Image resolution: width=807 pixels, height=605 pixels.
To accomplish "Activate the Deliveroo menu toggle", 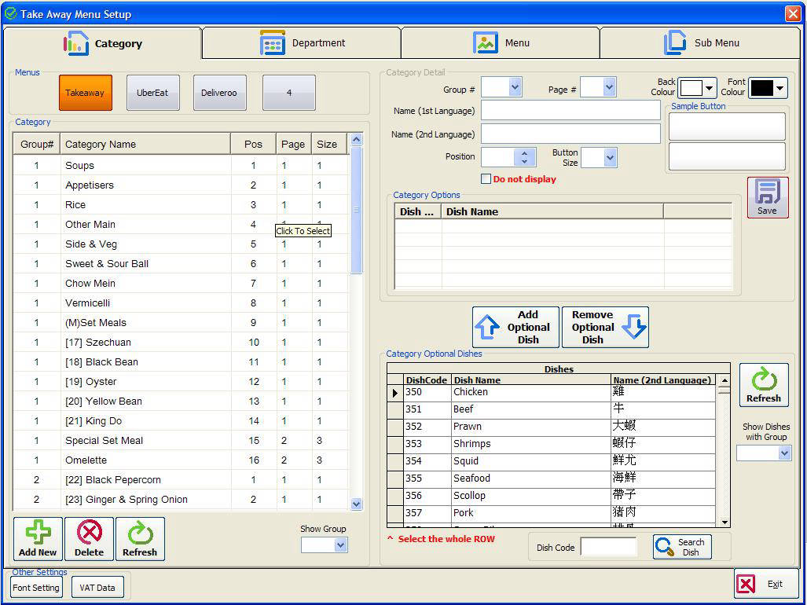I will 219,93.
